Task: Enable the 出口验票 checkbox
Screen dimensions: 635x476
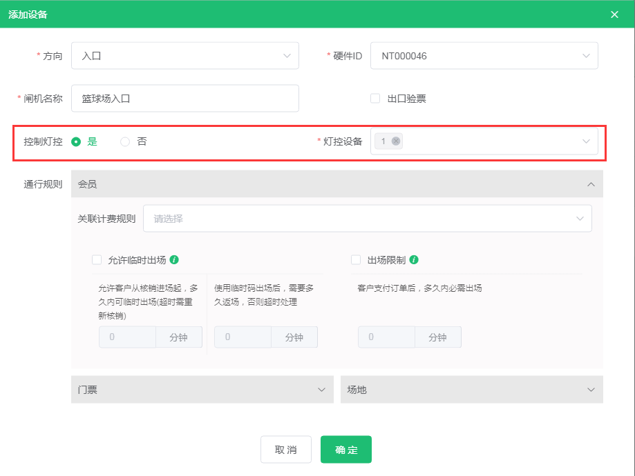Action: (376, 99)
